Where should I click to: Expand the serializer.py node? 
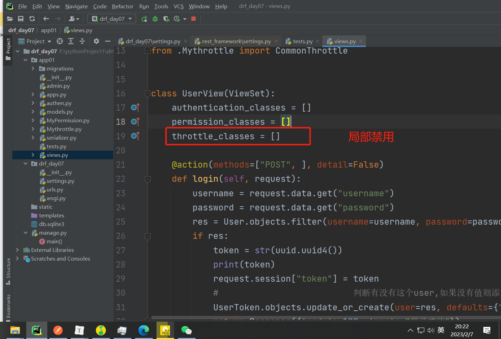coord(33,138)
